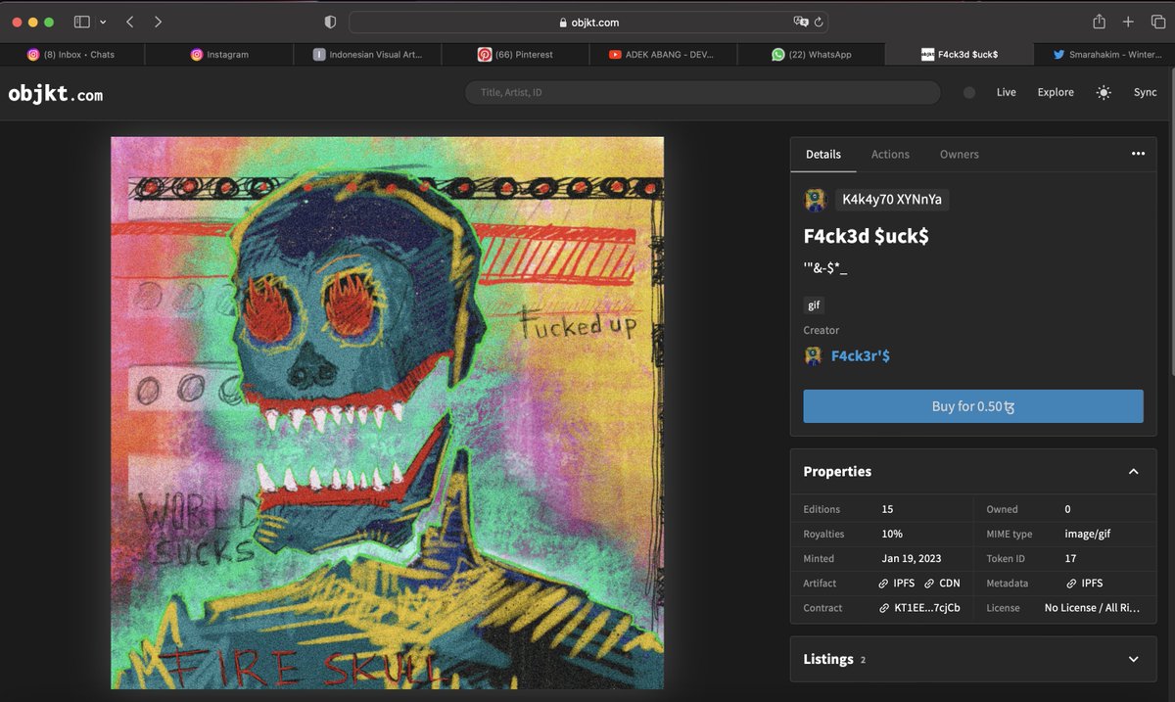Switch to the Actions tab
The height and width of the screenshot is (702, 1175).
[x=890, y=154]
